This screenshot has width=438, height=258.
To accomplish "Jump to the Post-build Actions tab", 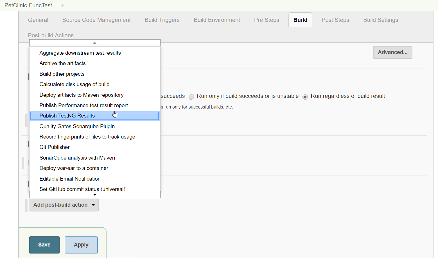I will (51, 35).
